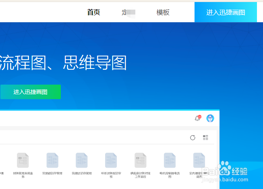Viewport: 263px width, 189px height.
Task: Click the green 进入迅捷画图 button
Action: click(31, 92)
